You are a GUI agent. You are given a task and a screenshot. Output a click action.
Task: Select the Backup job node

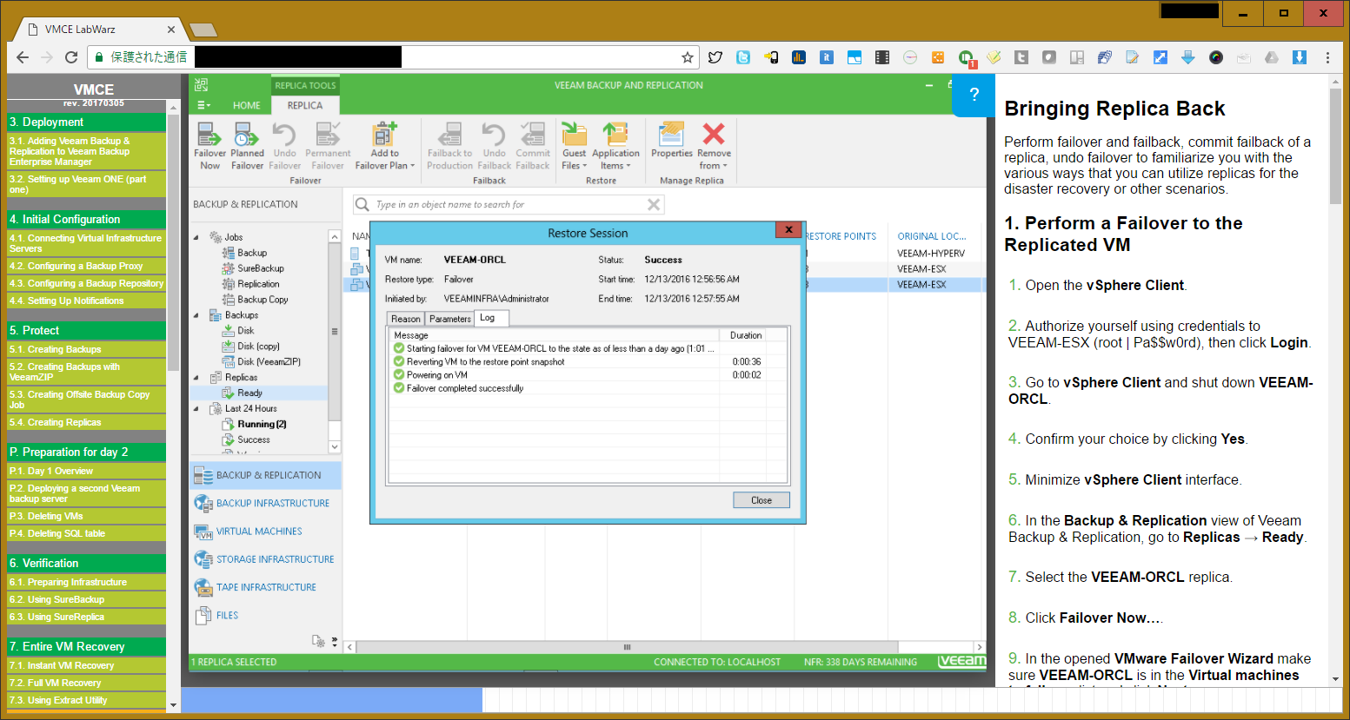click(244, 253)
